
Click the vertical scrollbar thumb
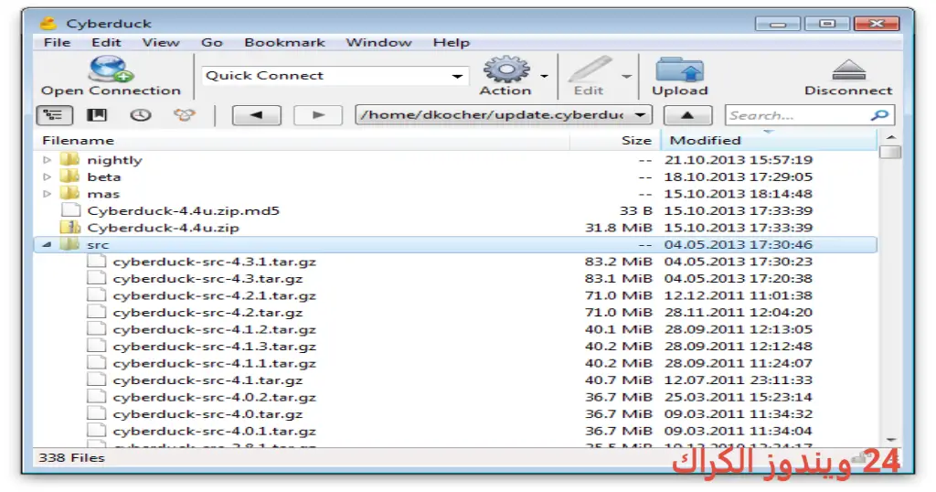(890, 152)
